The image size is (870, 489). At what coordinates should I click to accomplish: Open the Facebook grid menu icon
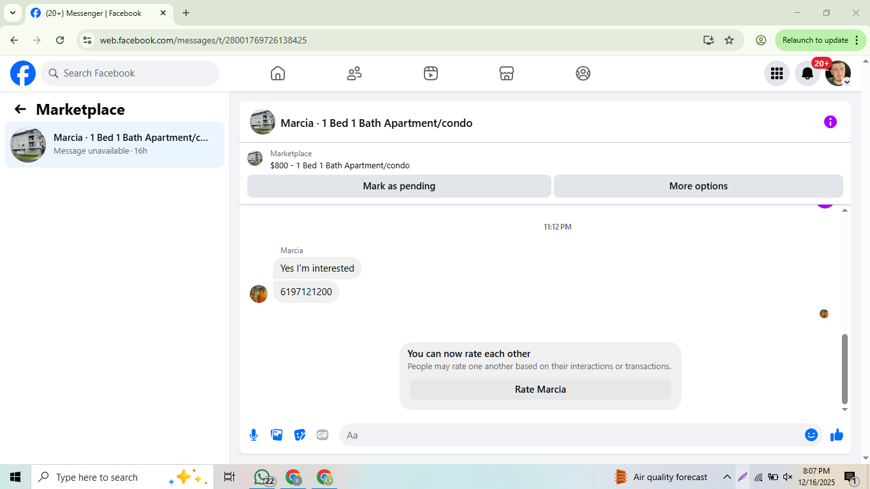pos(777,73)
